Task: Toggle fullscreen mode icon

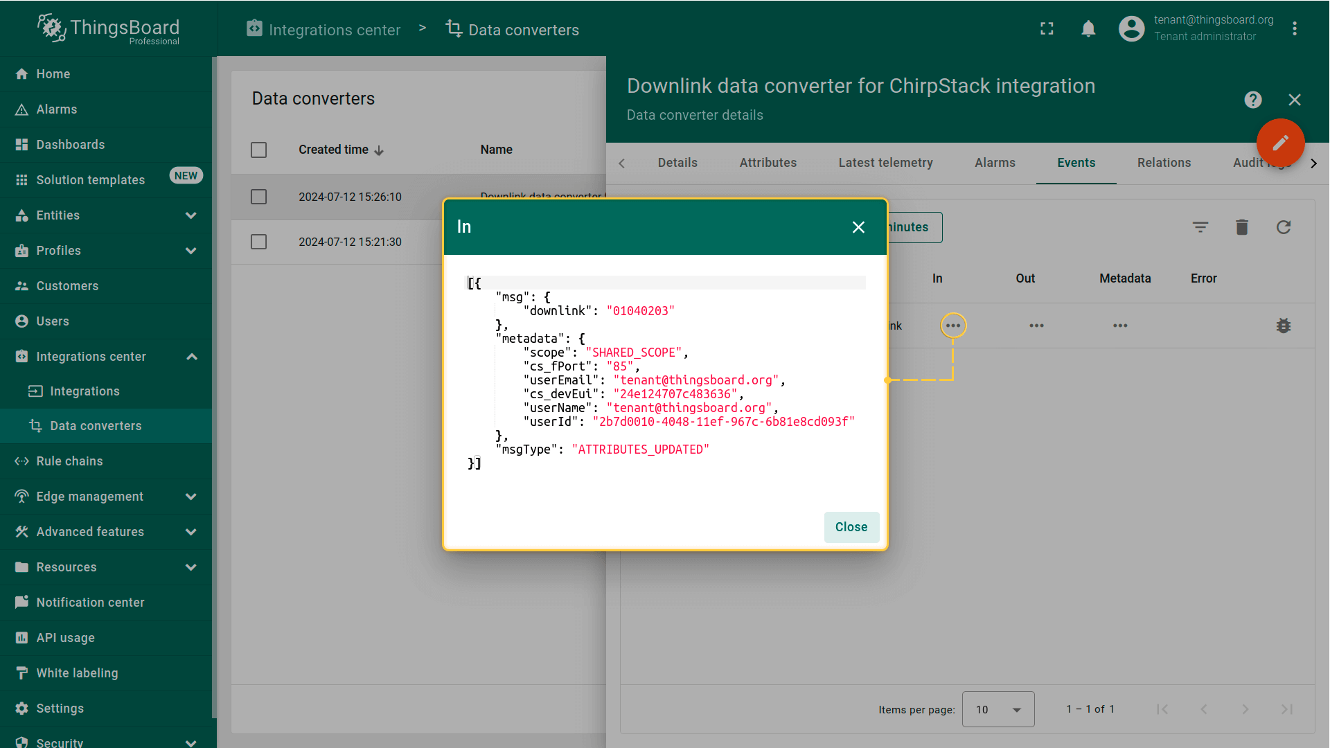Action: click(1047, 28)
